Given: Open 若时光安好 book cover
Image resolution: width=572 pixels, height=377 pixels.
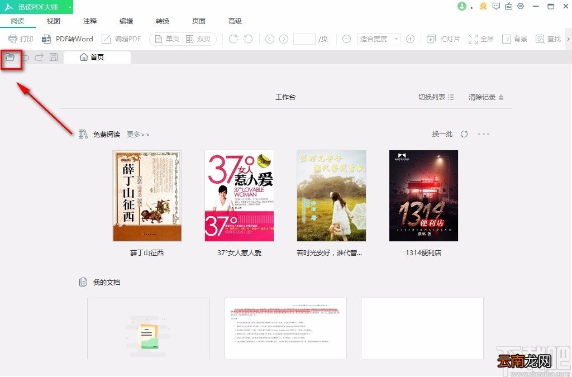Looking at the screenshot, I should click(331, 195).
